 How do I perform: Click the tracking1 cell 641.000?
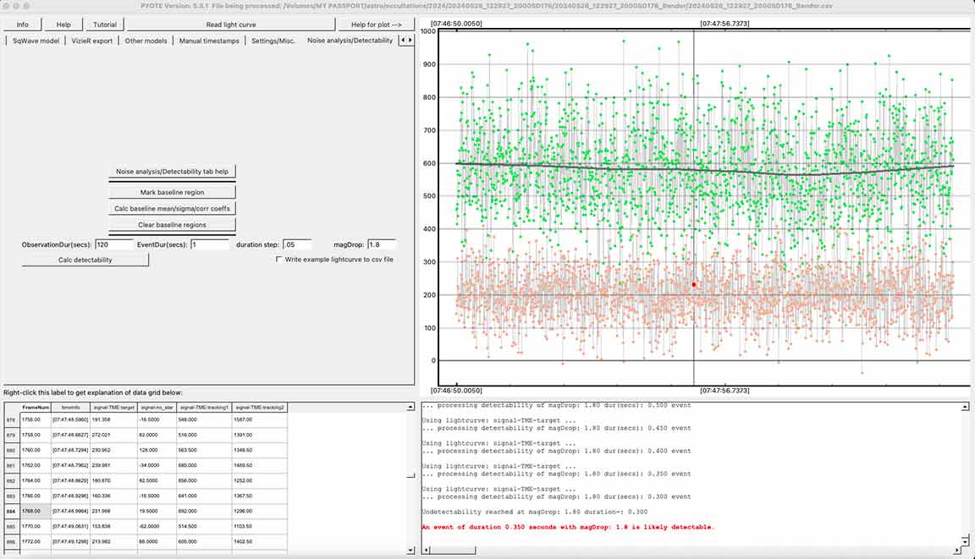(x=204, y=496)
